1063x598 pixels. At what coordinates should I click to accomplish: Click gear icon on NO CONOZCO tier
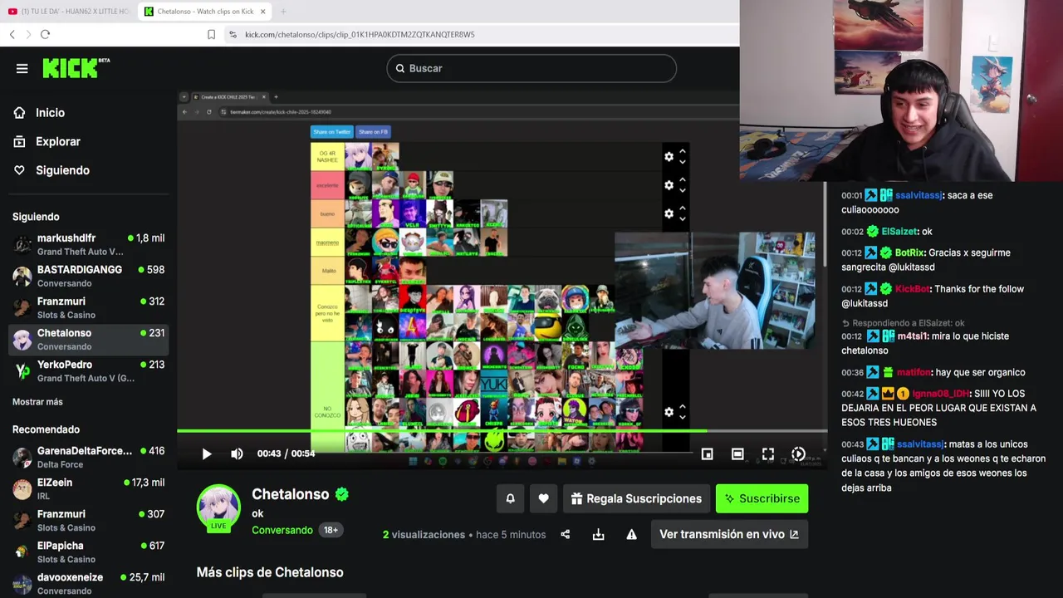click(x=669, y=412)
